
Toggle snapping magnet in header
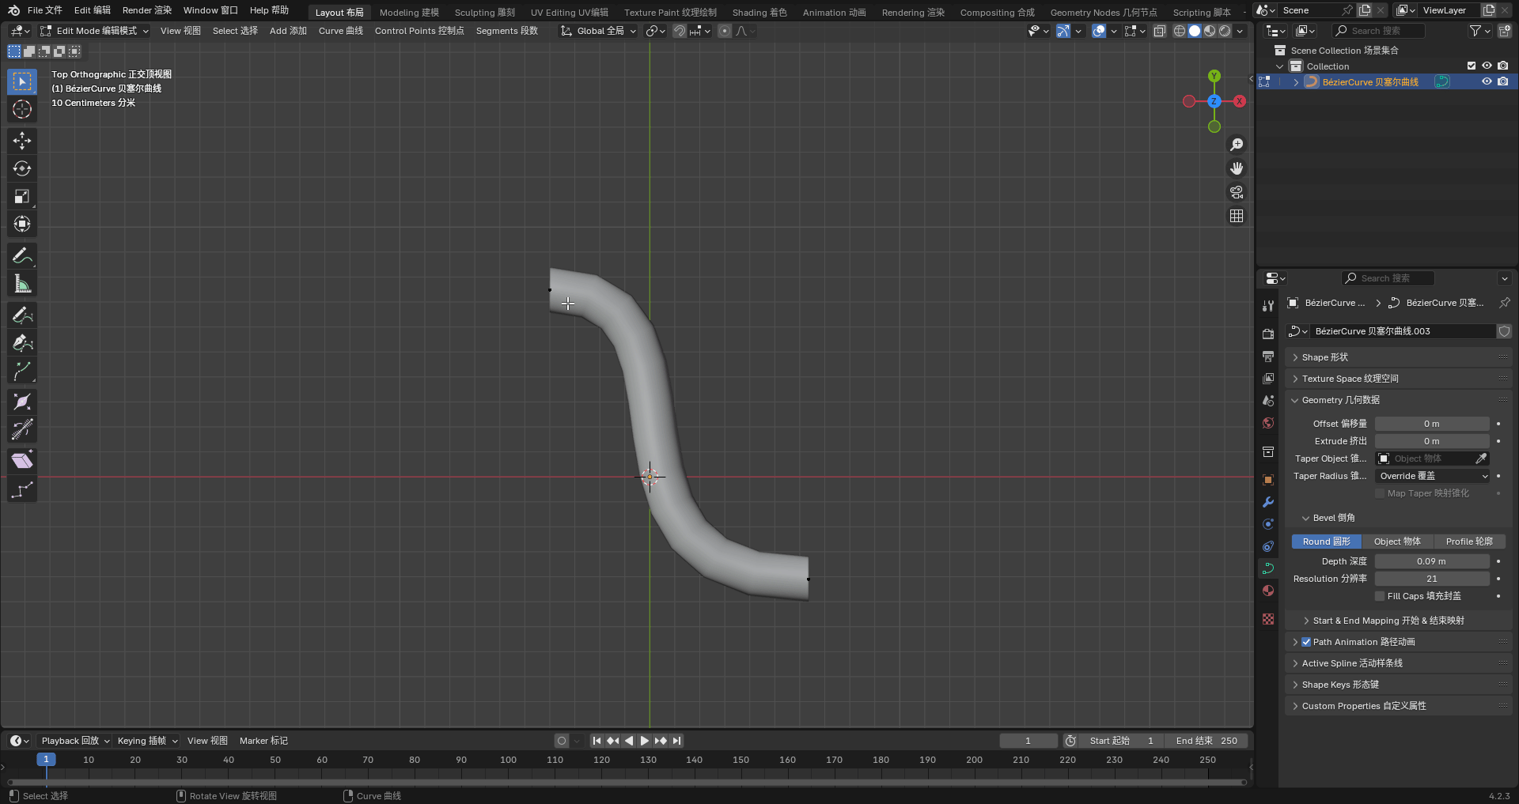coord(680,31)
